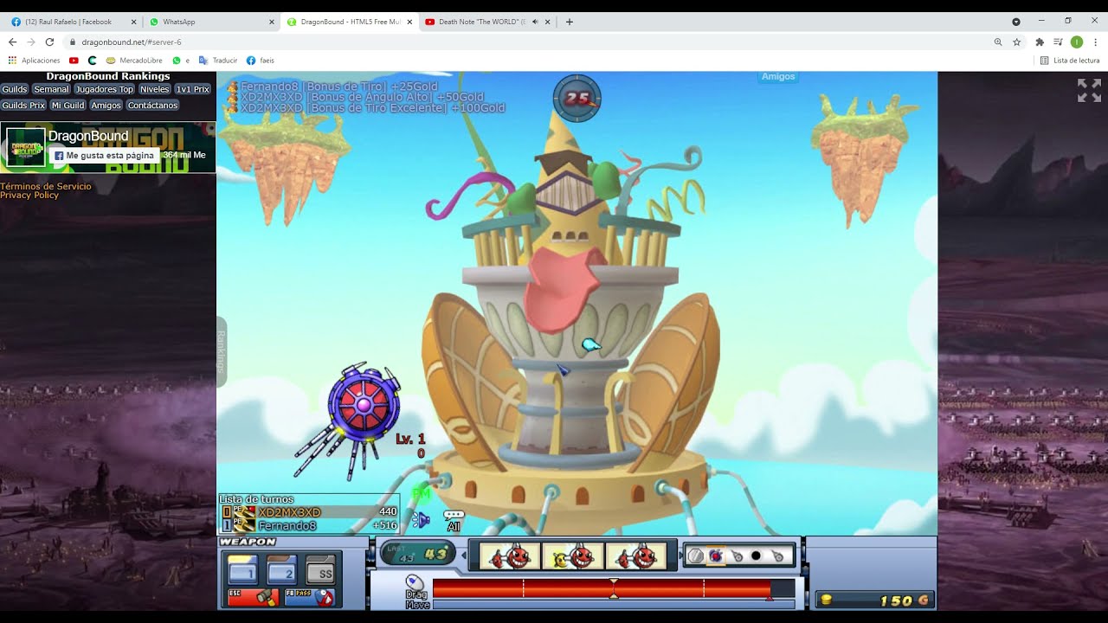Open a new browser tab

(569, 22)
